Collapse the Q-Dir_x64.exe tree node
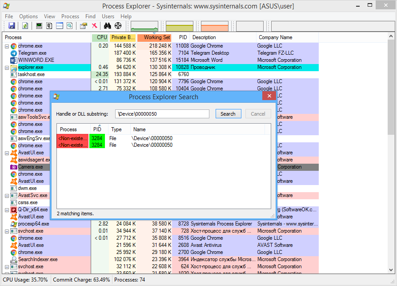This screenshot has height=286, width=397. coord(7,210)
